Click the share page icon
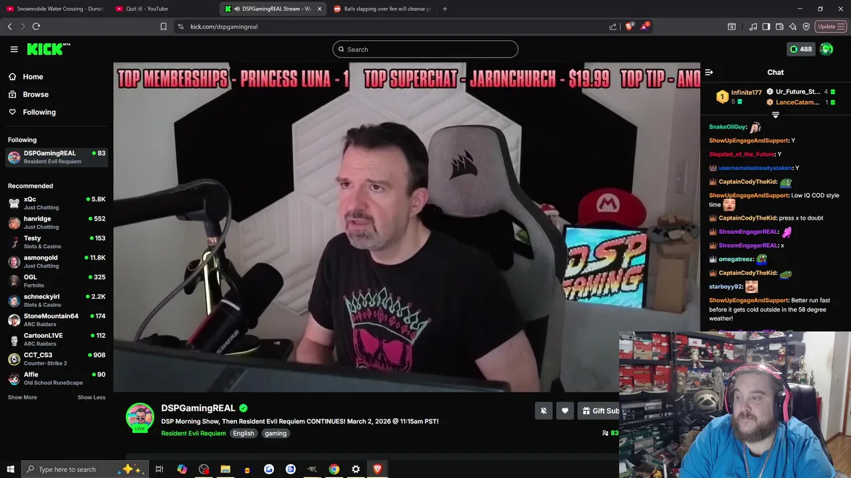The height and width of the screenshot is (478, 851). tap(612, 27)
